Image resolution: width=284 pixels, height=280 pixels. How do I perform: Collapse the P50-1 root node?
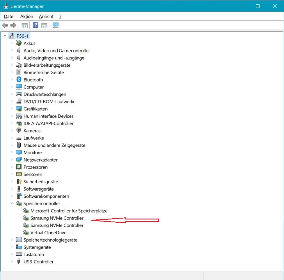(5, 36)
